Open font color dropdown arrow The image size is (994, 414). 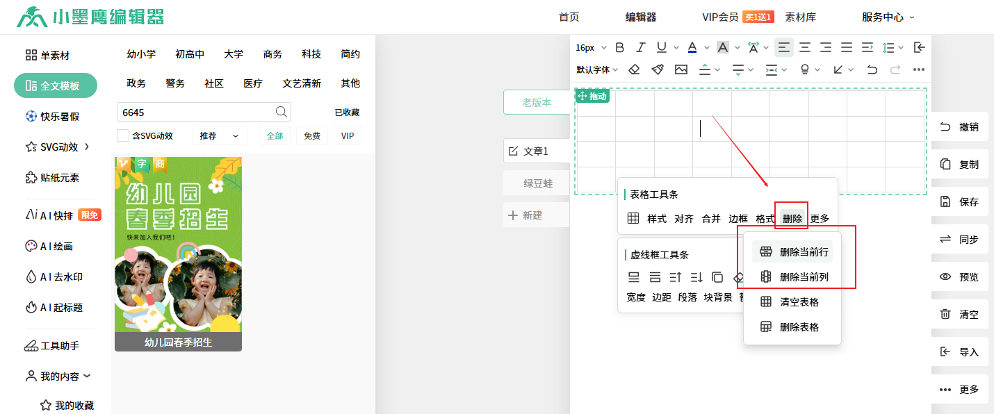(x=707, y=47)
